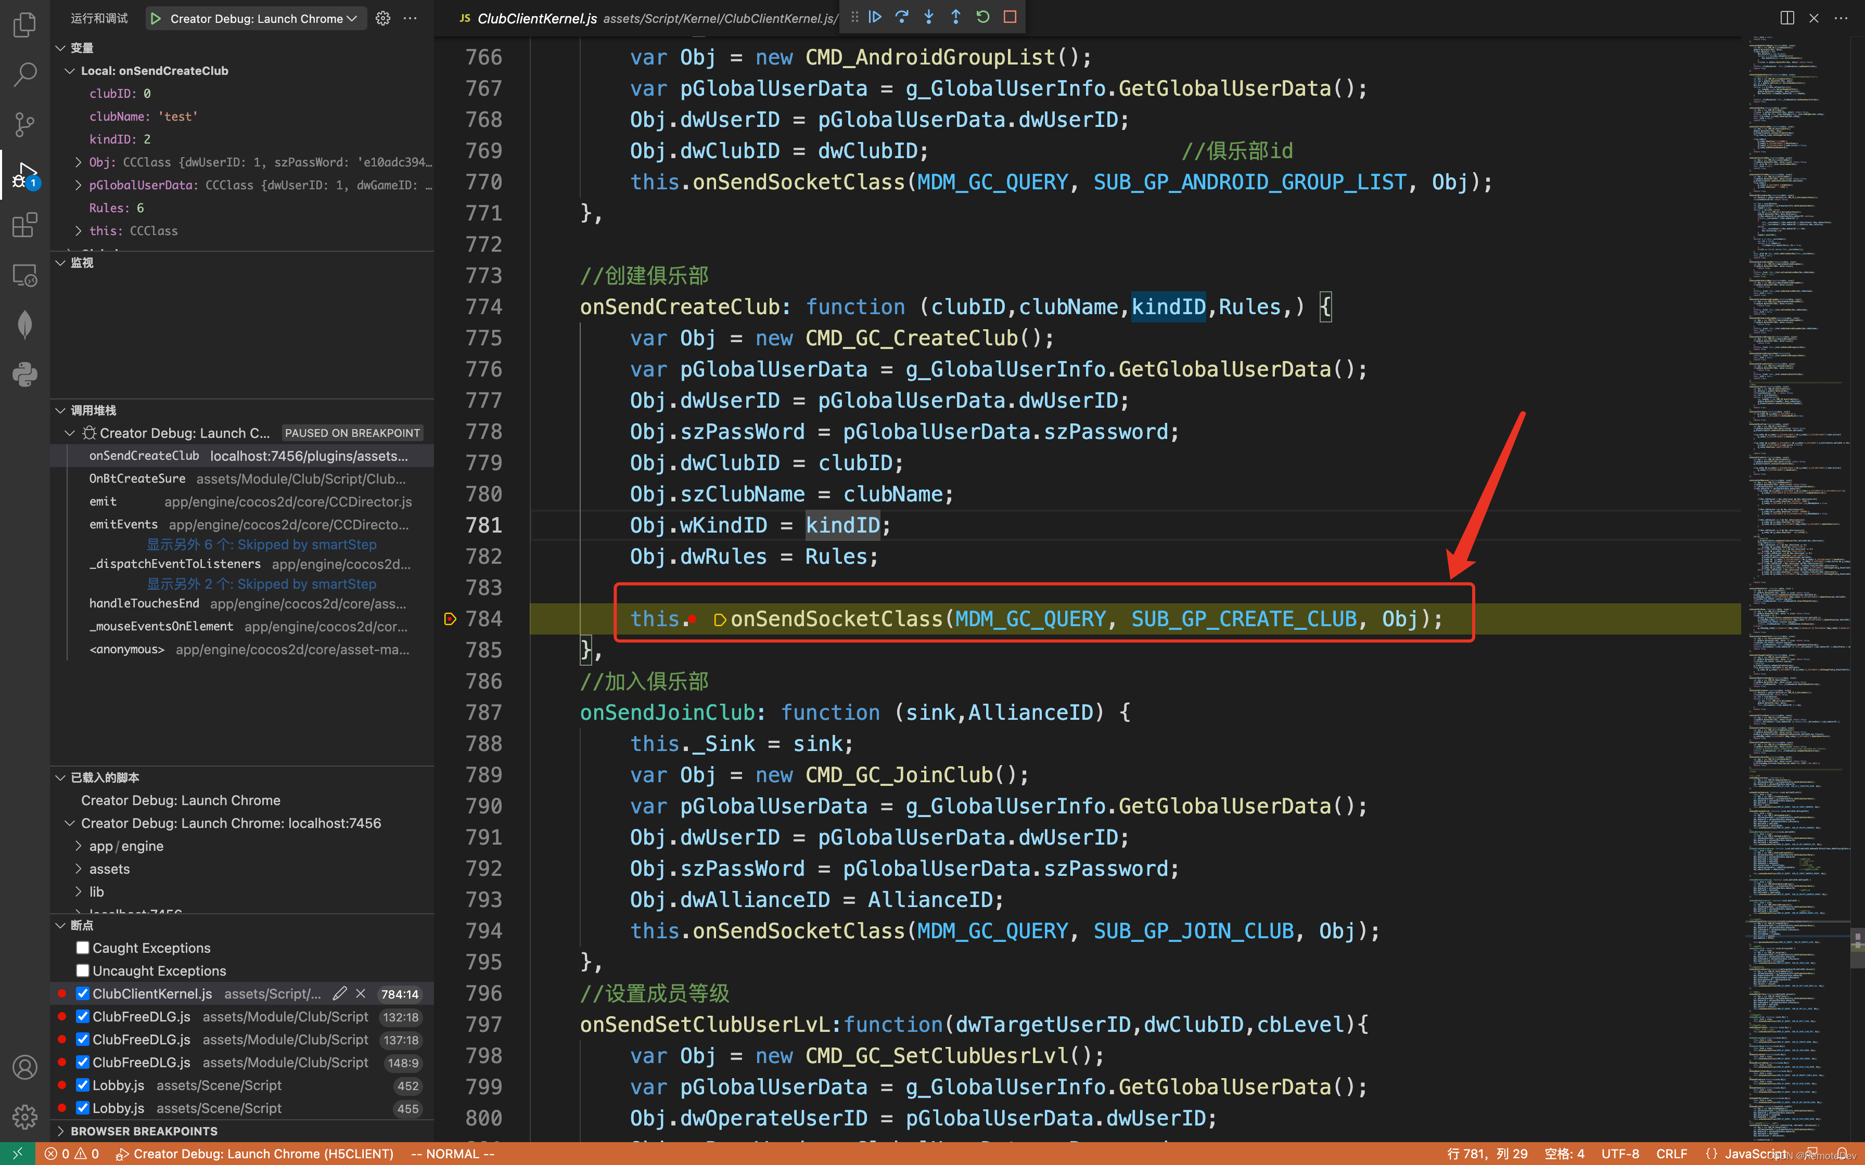Click Creator Debug status bar launch item
The image size is (1865, 1165).
click(x=254, y=1154)
